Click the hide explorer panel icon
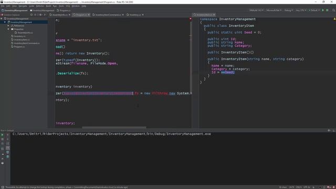This screenshot has height=189, width=336. (x=45, y=15)
